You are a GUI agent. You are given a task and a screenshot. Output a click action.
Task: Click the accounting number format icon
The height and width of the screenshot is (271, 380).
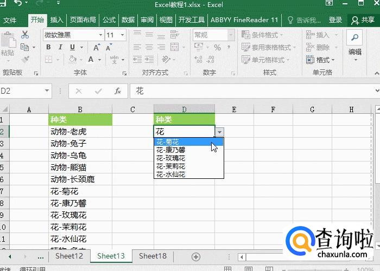(199, 47)
